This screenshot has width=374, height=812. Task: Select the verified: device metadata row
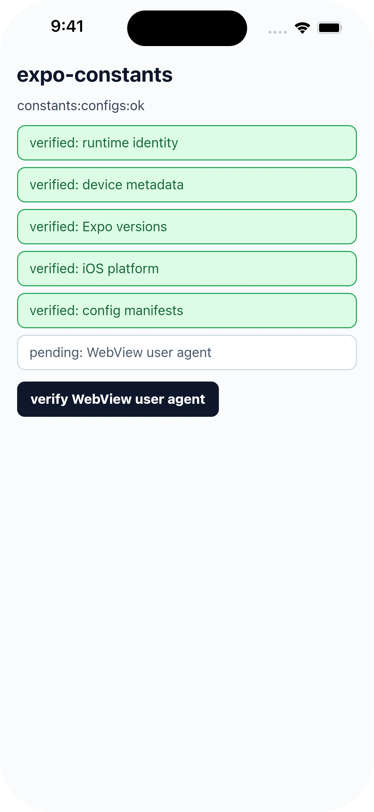pos(187,185)
